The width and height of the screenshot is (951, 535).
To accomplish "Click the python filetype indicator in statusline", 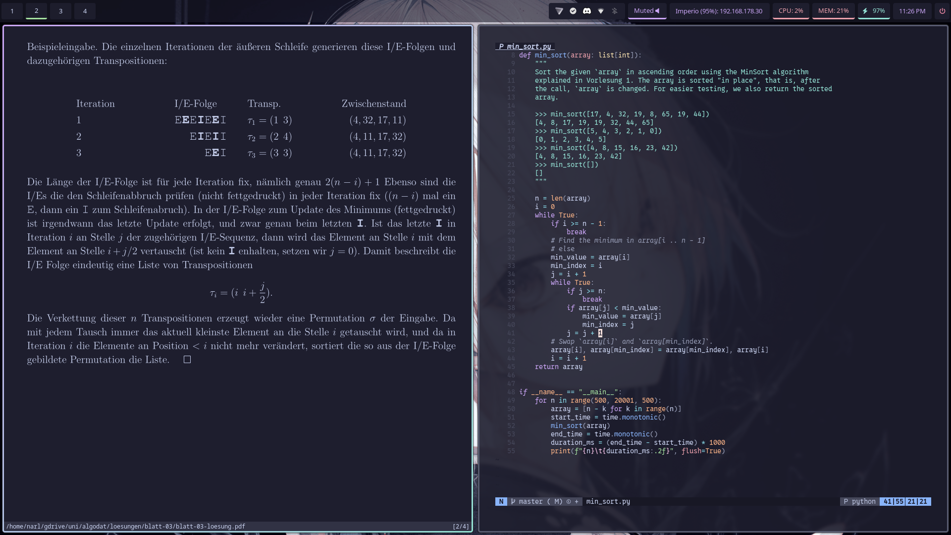I will click(860, 501).
